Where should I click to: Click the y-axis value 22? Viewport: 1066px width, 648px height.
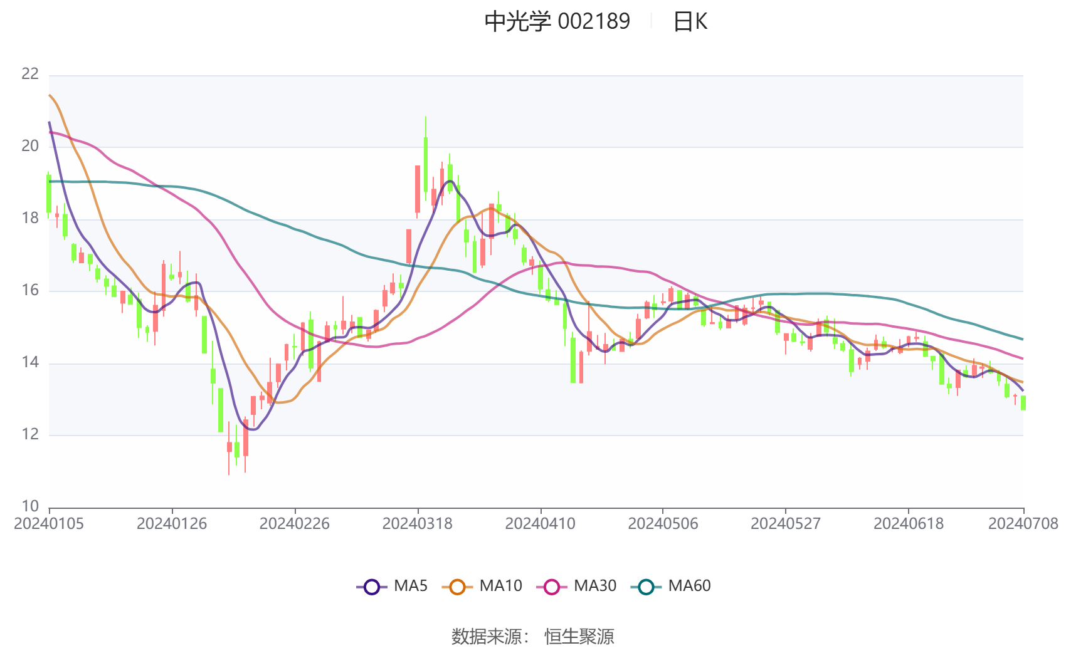click(x=30, y=74)
